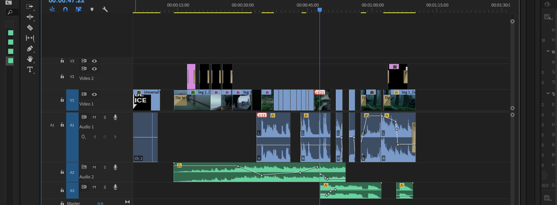This screenshot has width=557, height=205.
Task: Select the Track Select Forward tool
Action: 30,6
